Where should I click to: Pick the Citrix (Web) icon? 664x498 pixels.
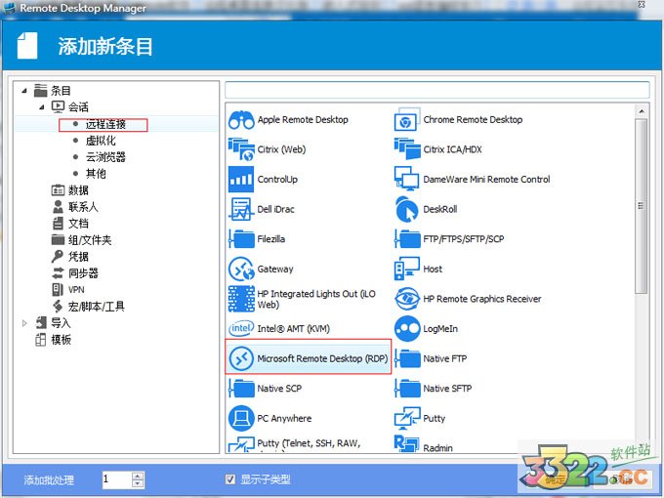(241, 149)
